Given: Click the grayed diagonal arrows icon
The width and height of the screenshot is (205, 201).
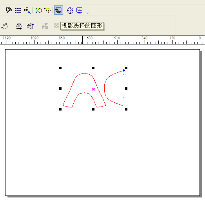Looking at the screenshot, I should (45, 26).
